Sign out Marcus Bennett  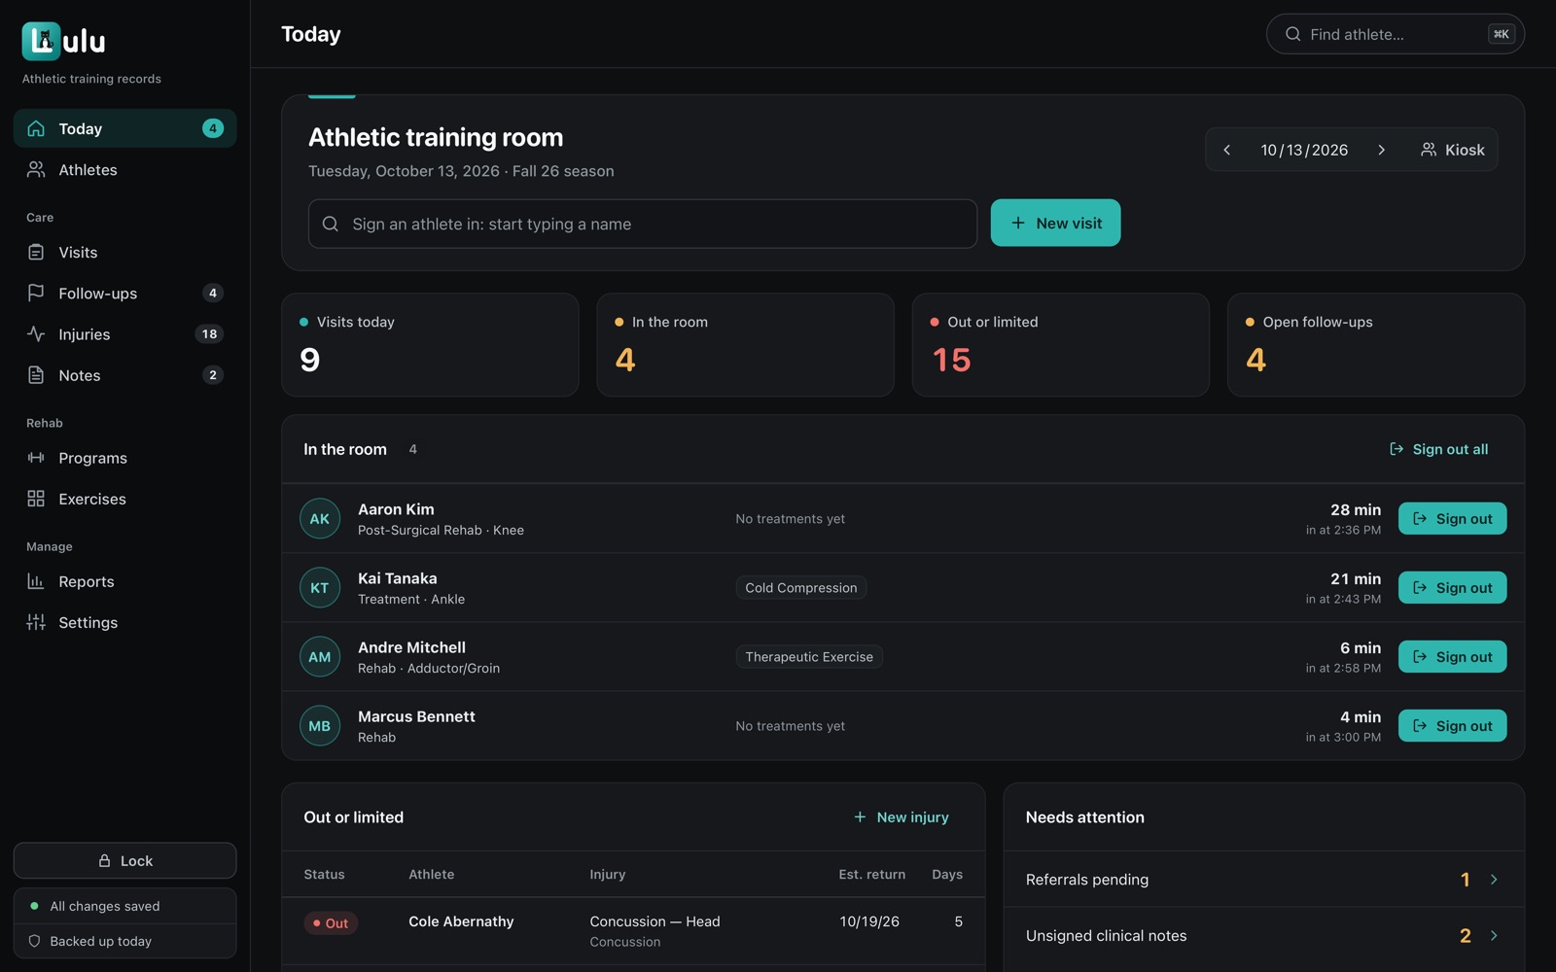coord(1452,725)
